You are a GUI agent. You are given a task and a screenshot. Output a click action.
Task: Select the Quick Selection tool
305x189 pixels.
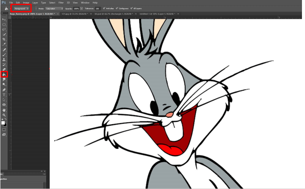pyautogui.click(x=4, y=34)
